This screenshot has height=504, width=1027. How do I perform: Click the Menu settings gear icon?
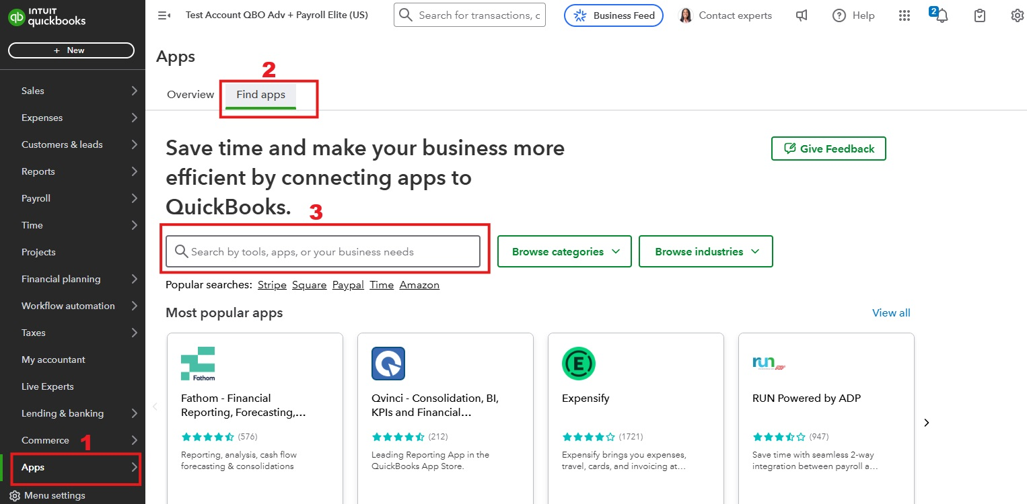(15, 495)
